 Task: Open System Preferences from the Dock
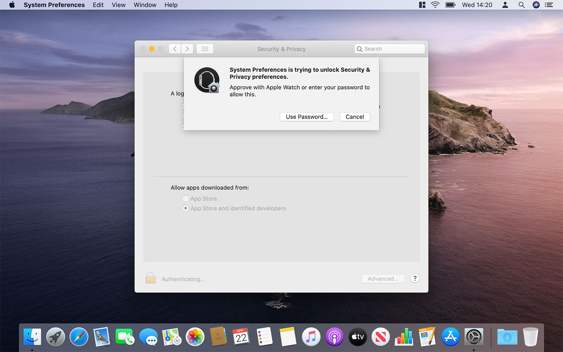473,337
